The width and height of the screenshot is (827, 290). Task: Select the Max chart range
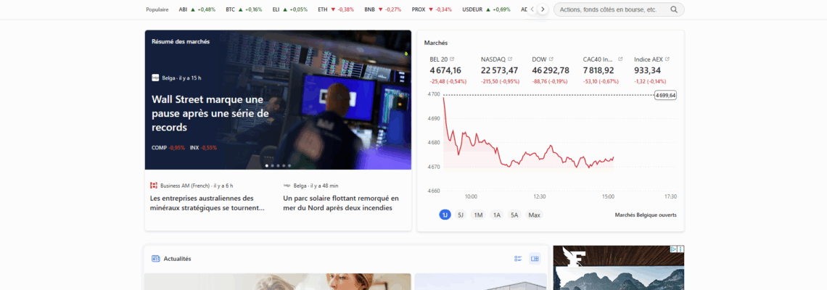pos(534,215)
